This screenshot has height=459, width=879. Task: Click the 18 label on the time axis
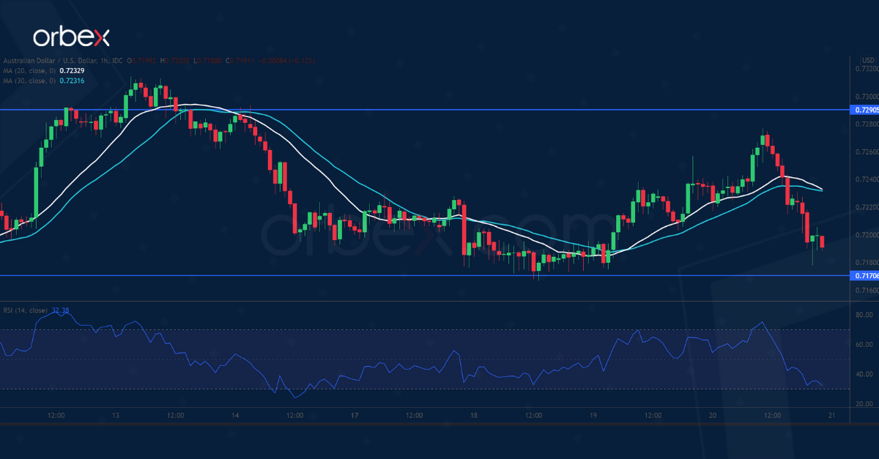(475, 414)
